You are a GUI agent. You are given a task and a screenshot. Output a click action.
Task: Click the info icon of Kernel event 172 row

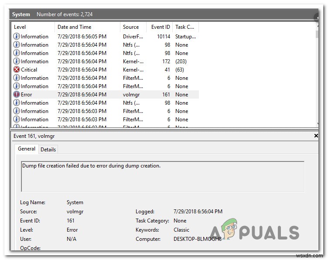pos(17,61)
